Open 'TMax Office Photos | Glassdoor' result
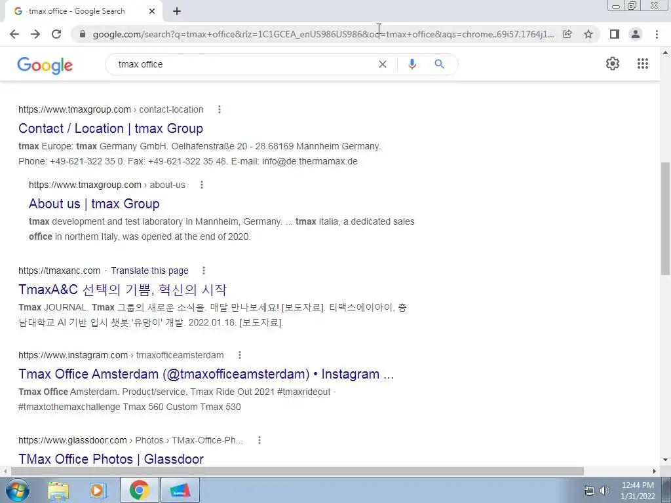Image resolution: width=671 pixels, height=503 pixels. click(x=111, y=459)
